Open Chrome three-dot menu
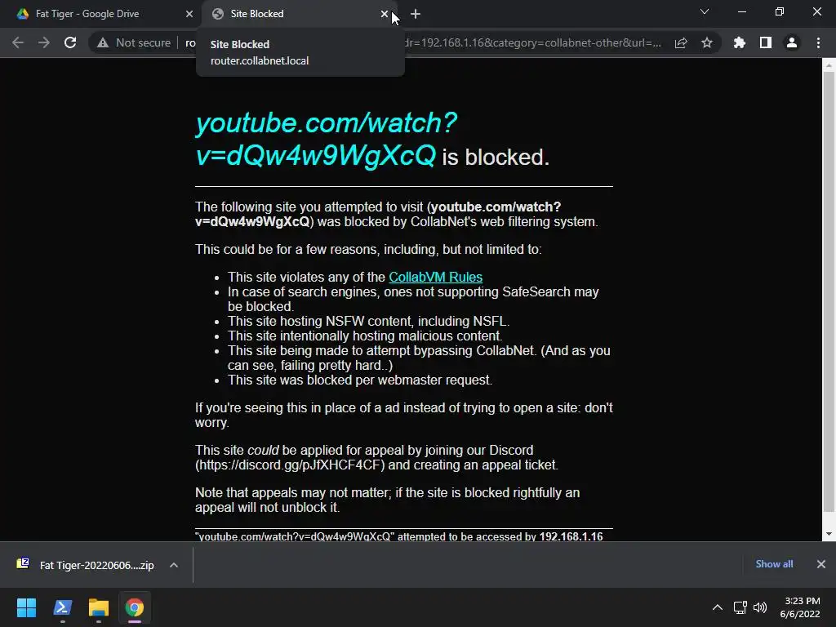The image size is (836, 627). (818, 42)
